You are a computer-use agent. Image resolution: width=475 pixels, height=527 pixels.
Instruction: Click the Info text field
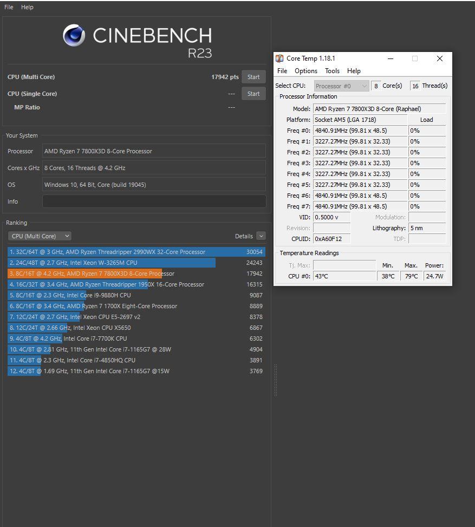tap(154, 201)
